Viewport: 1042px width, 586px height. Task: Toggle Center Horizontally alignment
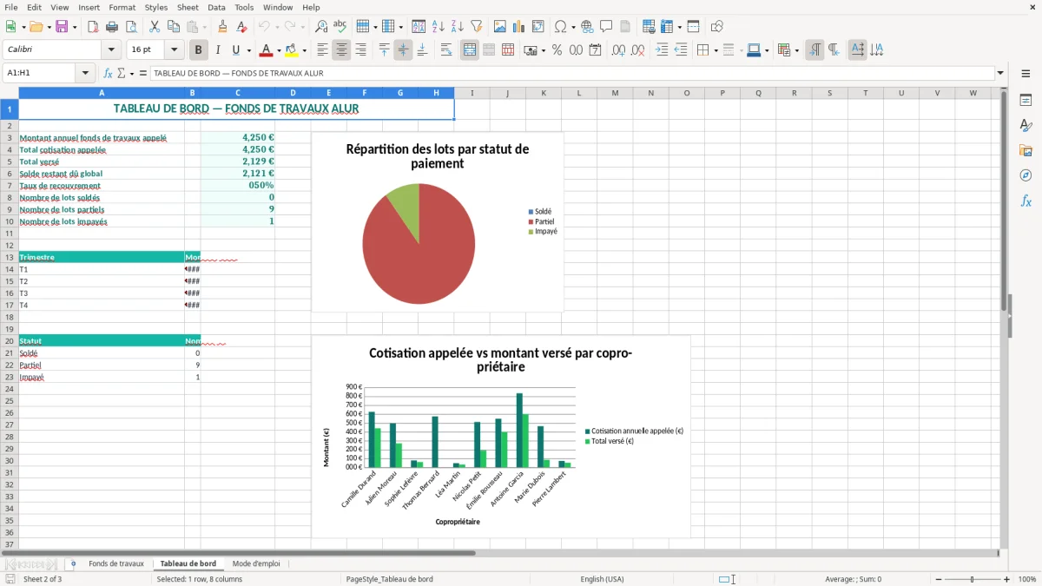tap(341, 50)
